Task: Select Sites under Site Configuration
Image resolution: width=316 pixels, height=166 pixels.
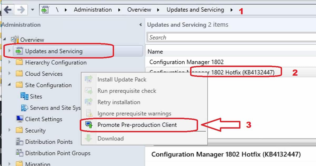Action: pos(36,96)
